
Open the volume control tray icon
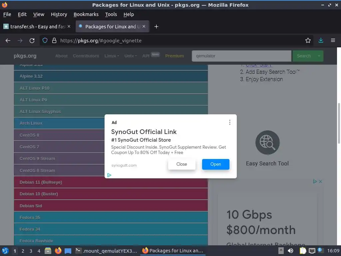[x=290, y=251]
